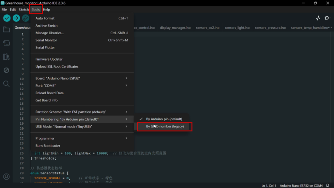Open the Debug sidebar panel icon
Screen dimensions: 334x188
coord(6,70)
